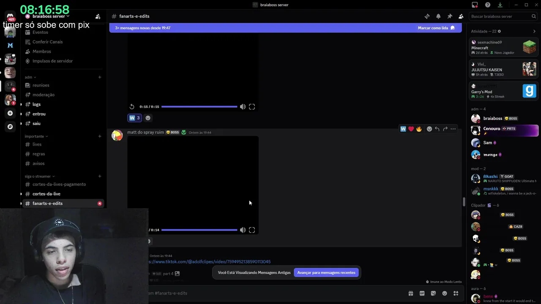
Task: Seek in the 0:14 video progress bar
Action: tap(199, 230)
